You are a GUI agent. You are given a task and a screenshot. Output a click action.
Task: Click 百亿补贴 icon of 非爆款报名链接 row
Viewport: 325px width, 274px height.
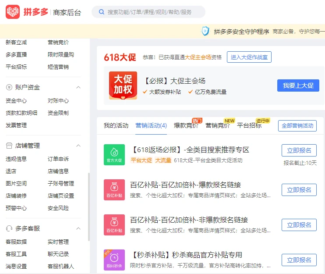[114, 225]
